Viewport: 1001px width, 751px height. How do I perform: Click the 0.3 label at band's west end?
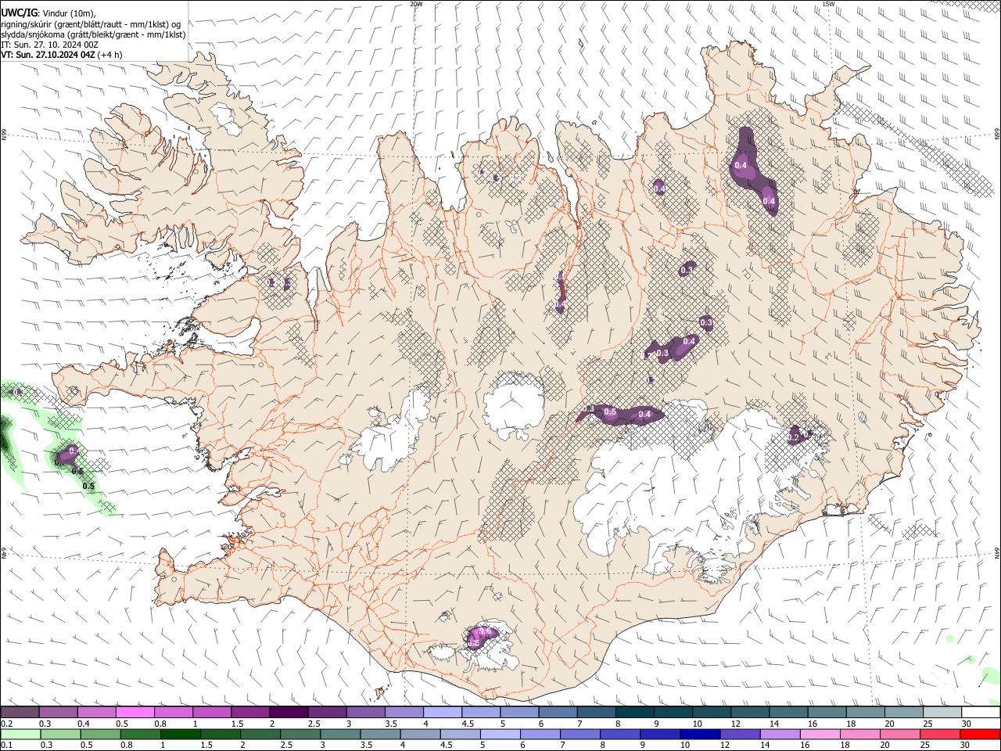pos(589,409)
